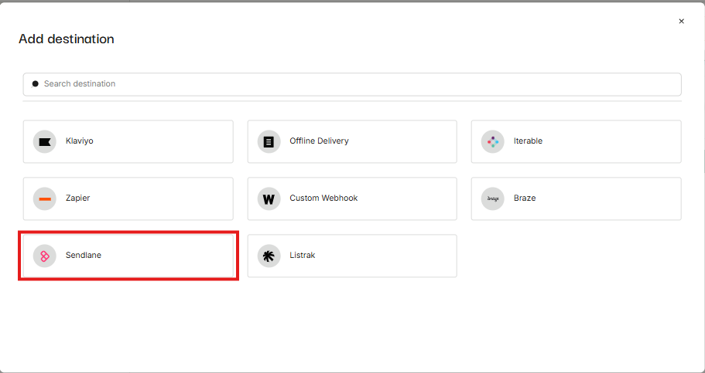
Task: Select the Offline Delivery label
Action: pos(319,141)
